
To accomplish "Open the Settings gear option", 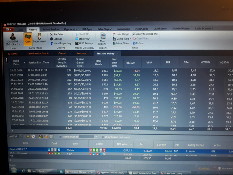I will point(56,39).
